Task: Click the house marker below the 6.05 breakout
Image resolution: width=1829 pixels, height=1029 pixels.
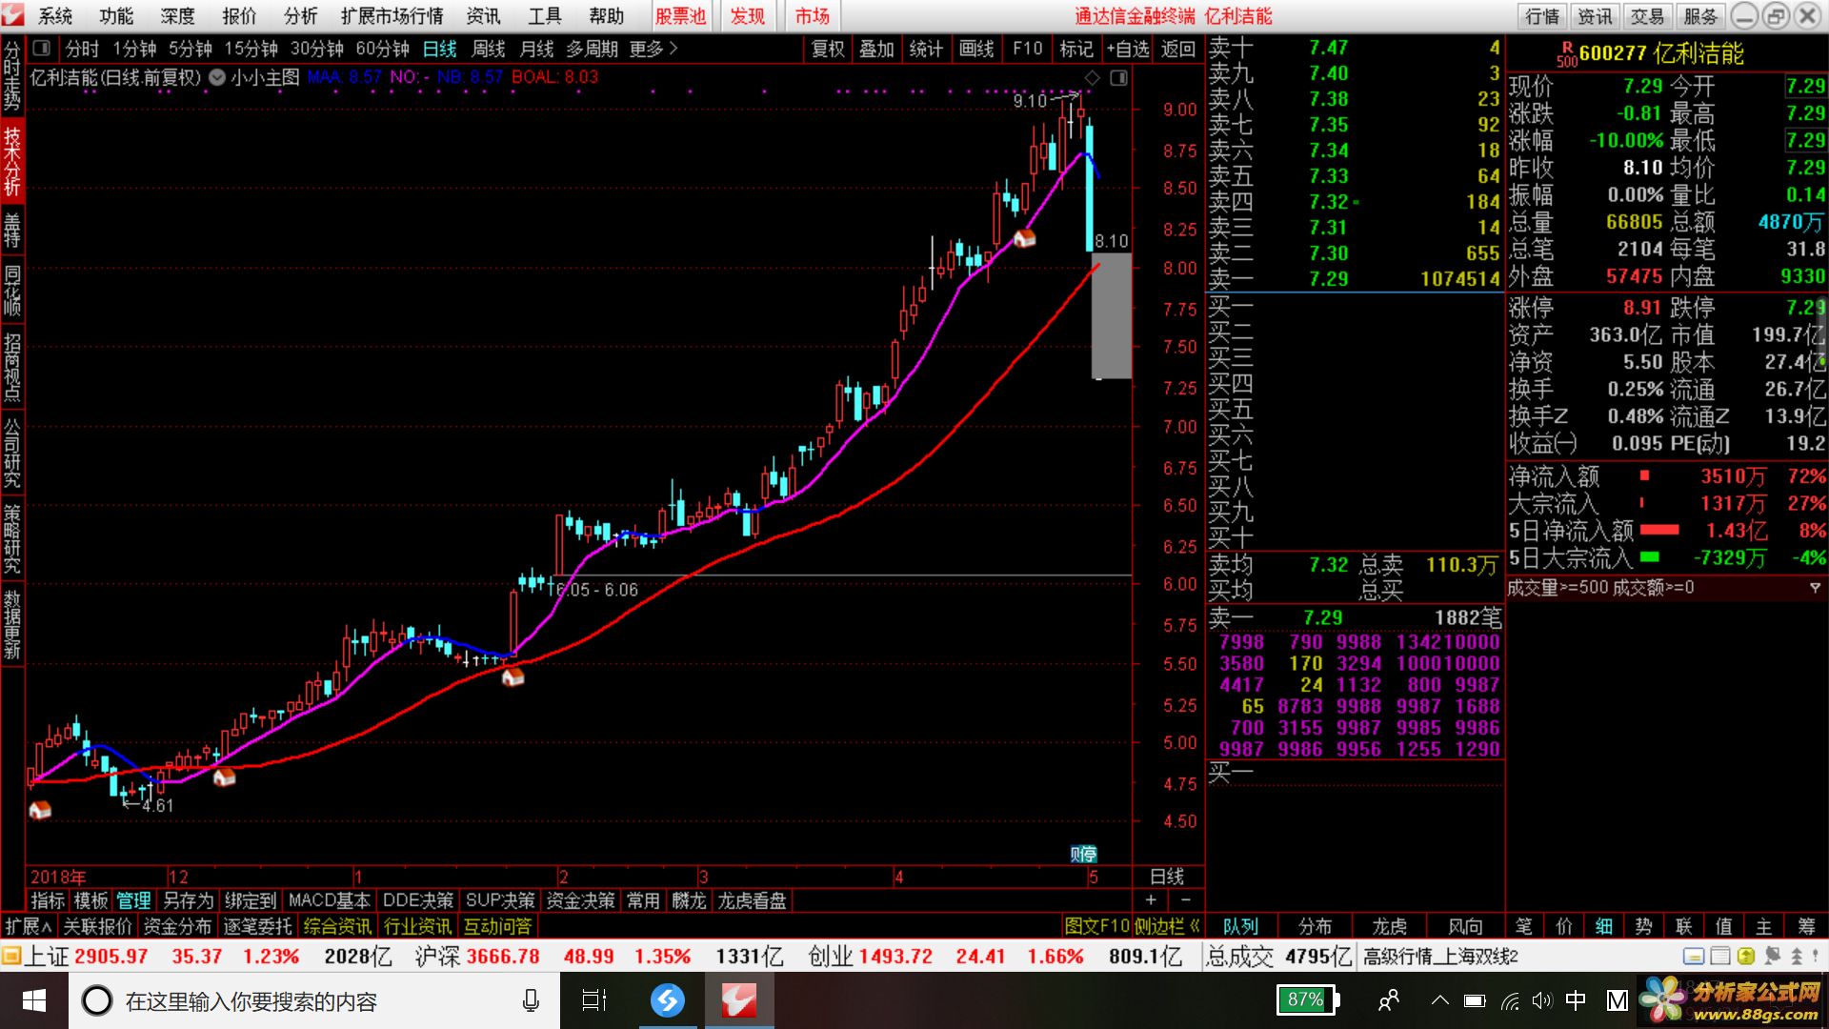Action: (513, 676)
